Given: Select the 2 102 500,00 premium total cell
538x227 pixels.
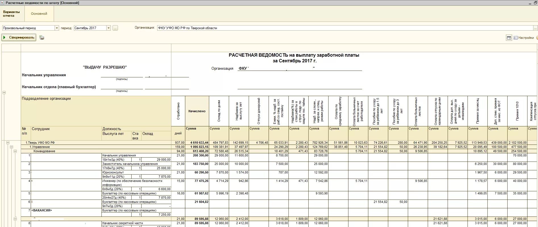Looking at the screenshot, I should (x=517, y=143).
